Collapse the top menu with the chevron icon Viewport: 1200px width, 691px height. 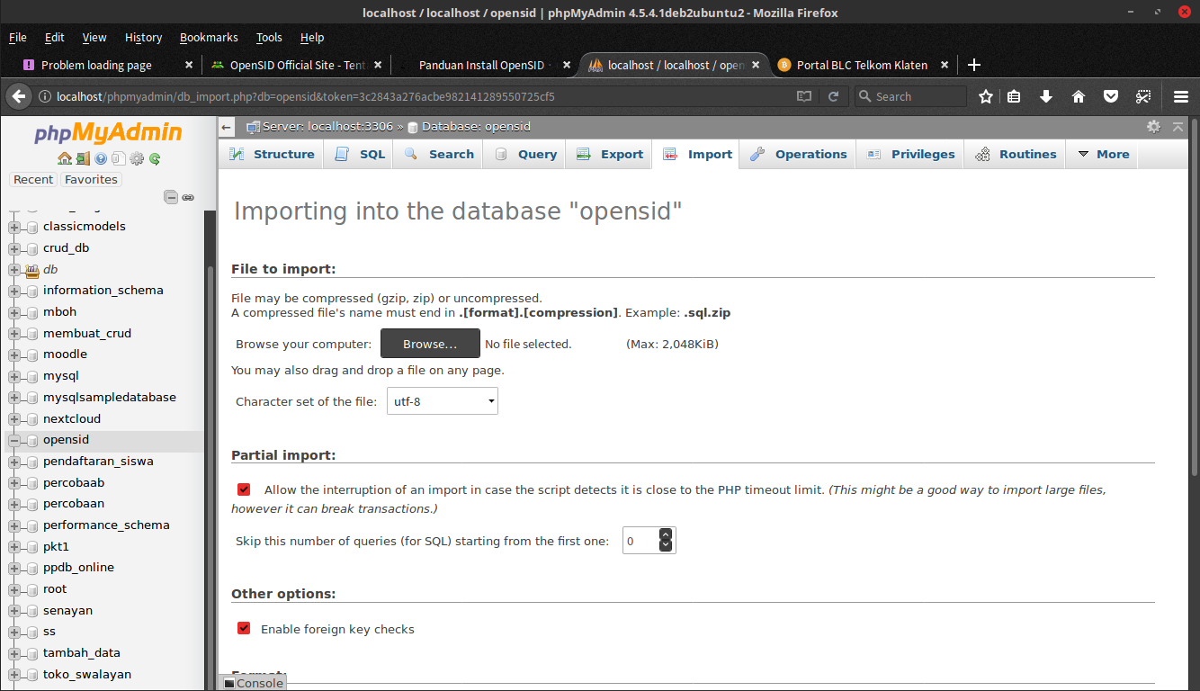coord(1178,127)
